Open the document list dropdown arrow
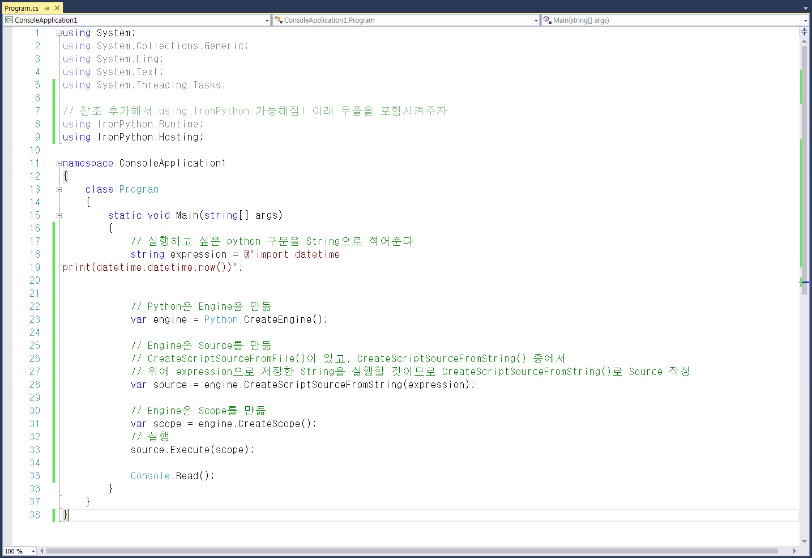Image resolution: width=812 pixels, height=558 pixels. coord(806,8)
